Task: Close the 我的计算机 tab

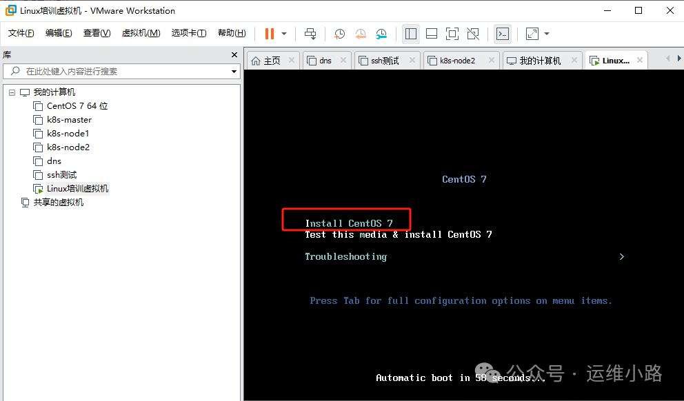Action: [574, 60]
